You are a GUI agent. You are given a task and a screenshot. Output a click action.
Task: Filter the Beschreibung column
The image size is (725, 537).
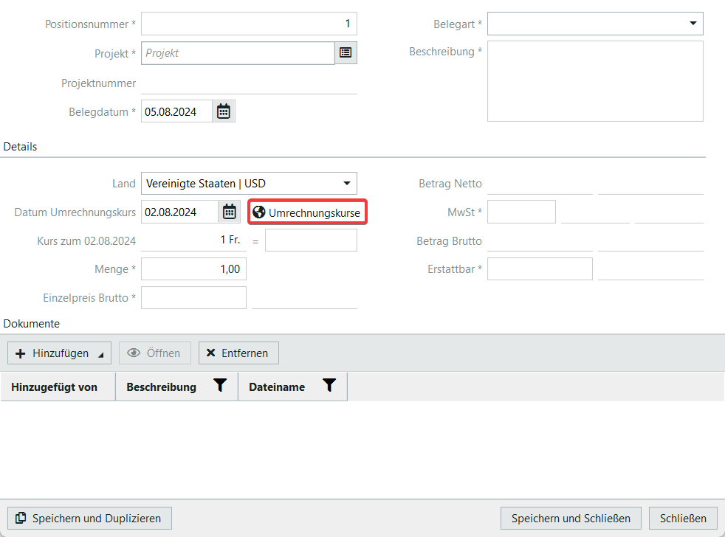coord(219,386)
